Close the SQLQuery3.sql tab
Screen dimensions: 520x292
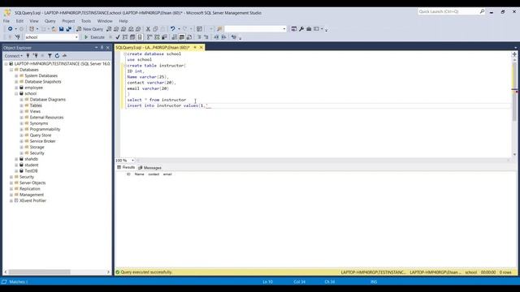click(x=201, y=48)
